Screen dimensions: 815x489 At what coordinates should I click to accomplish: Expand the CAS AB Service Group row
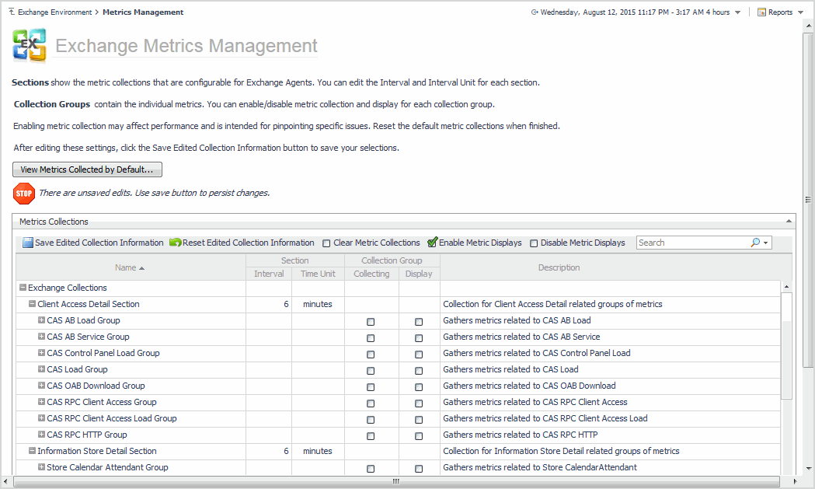[x=42, y=337]
